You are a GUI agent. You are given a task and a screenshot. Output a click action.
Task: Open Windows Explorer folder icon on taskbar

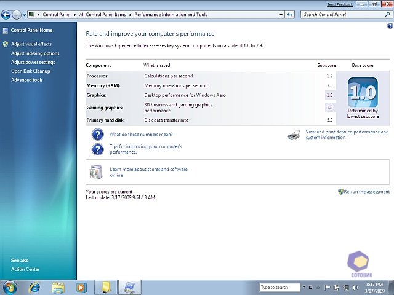(58, 287)
